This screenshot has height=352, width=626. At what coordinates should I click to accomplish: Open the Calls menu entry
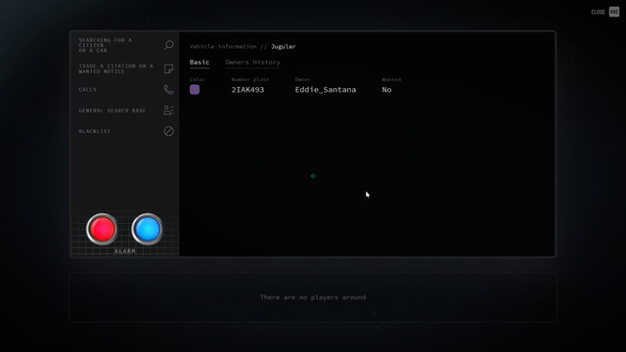[88, 89]
